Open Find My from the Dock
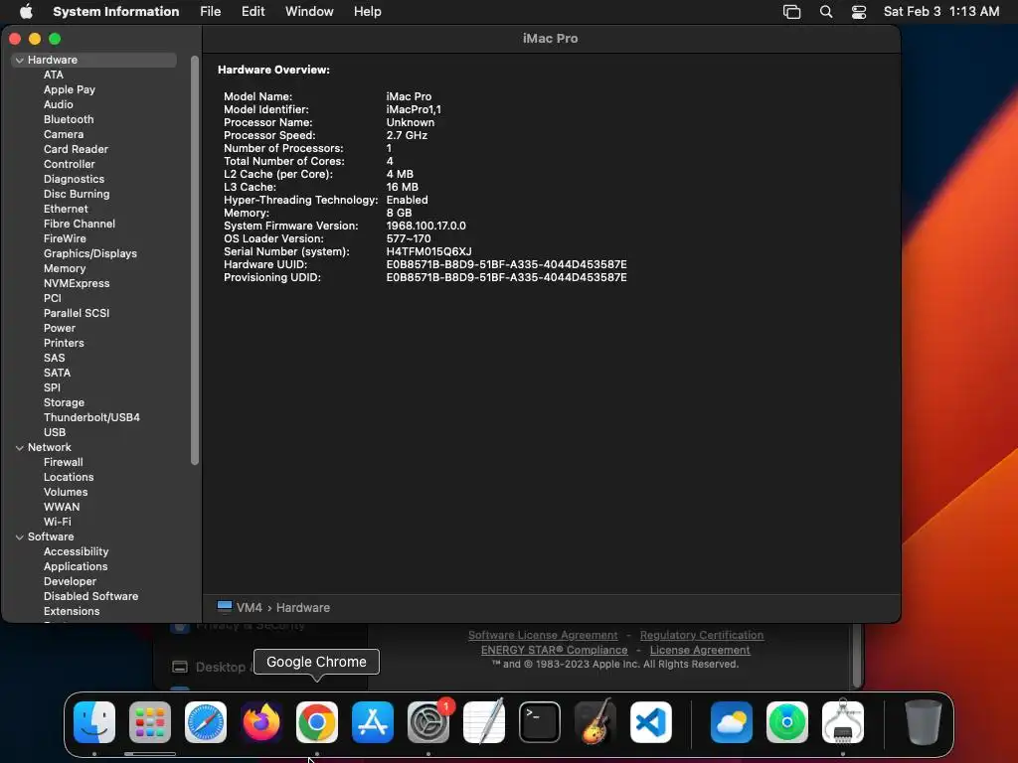Screen dimensions: 1018x763 pos(787,721)
